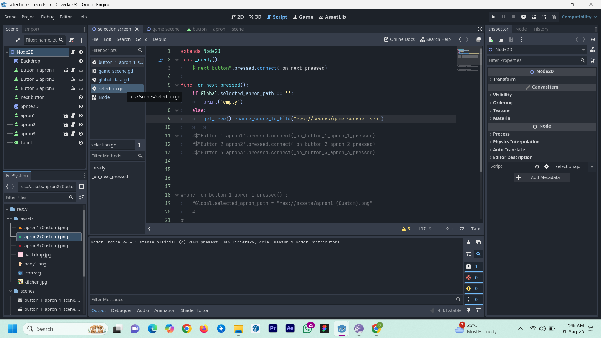Open WhatsApp from the taskbar

(x=307, y=329)
